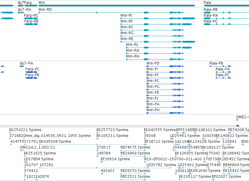Click the RE39969.5prime EST label
249x181 pixels.
pyautogui.click(x=135, y=153)
